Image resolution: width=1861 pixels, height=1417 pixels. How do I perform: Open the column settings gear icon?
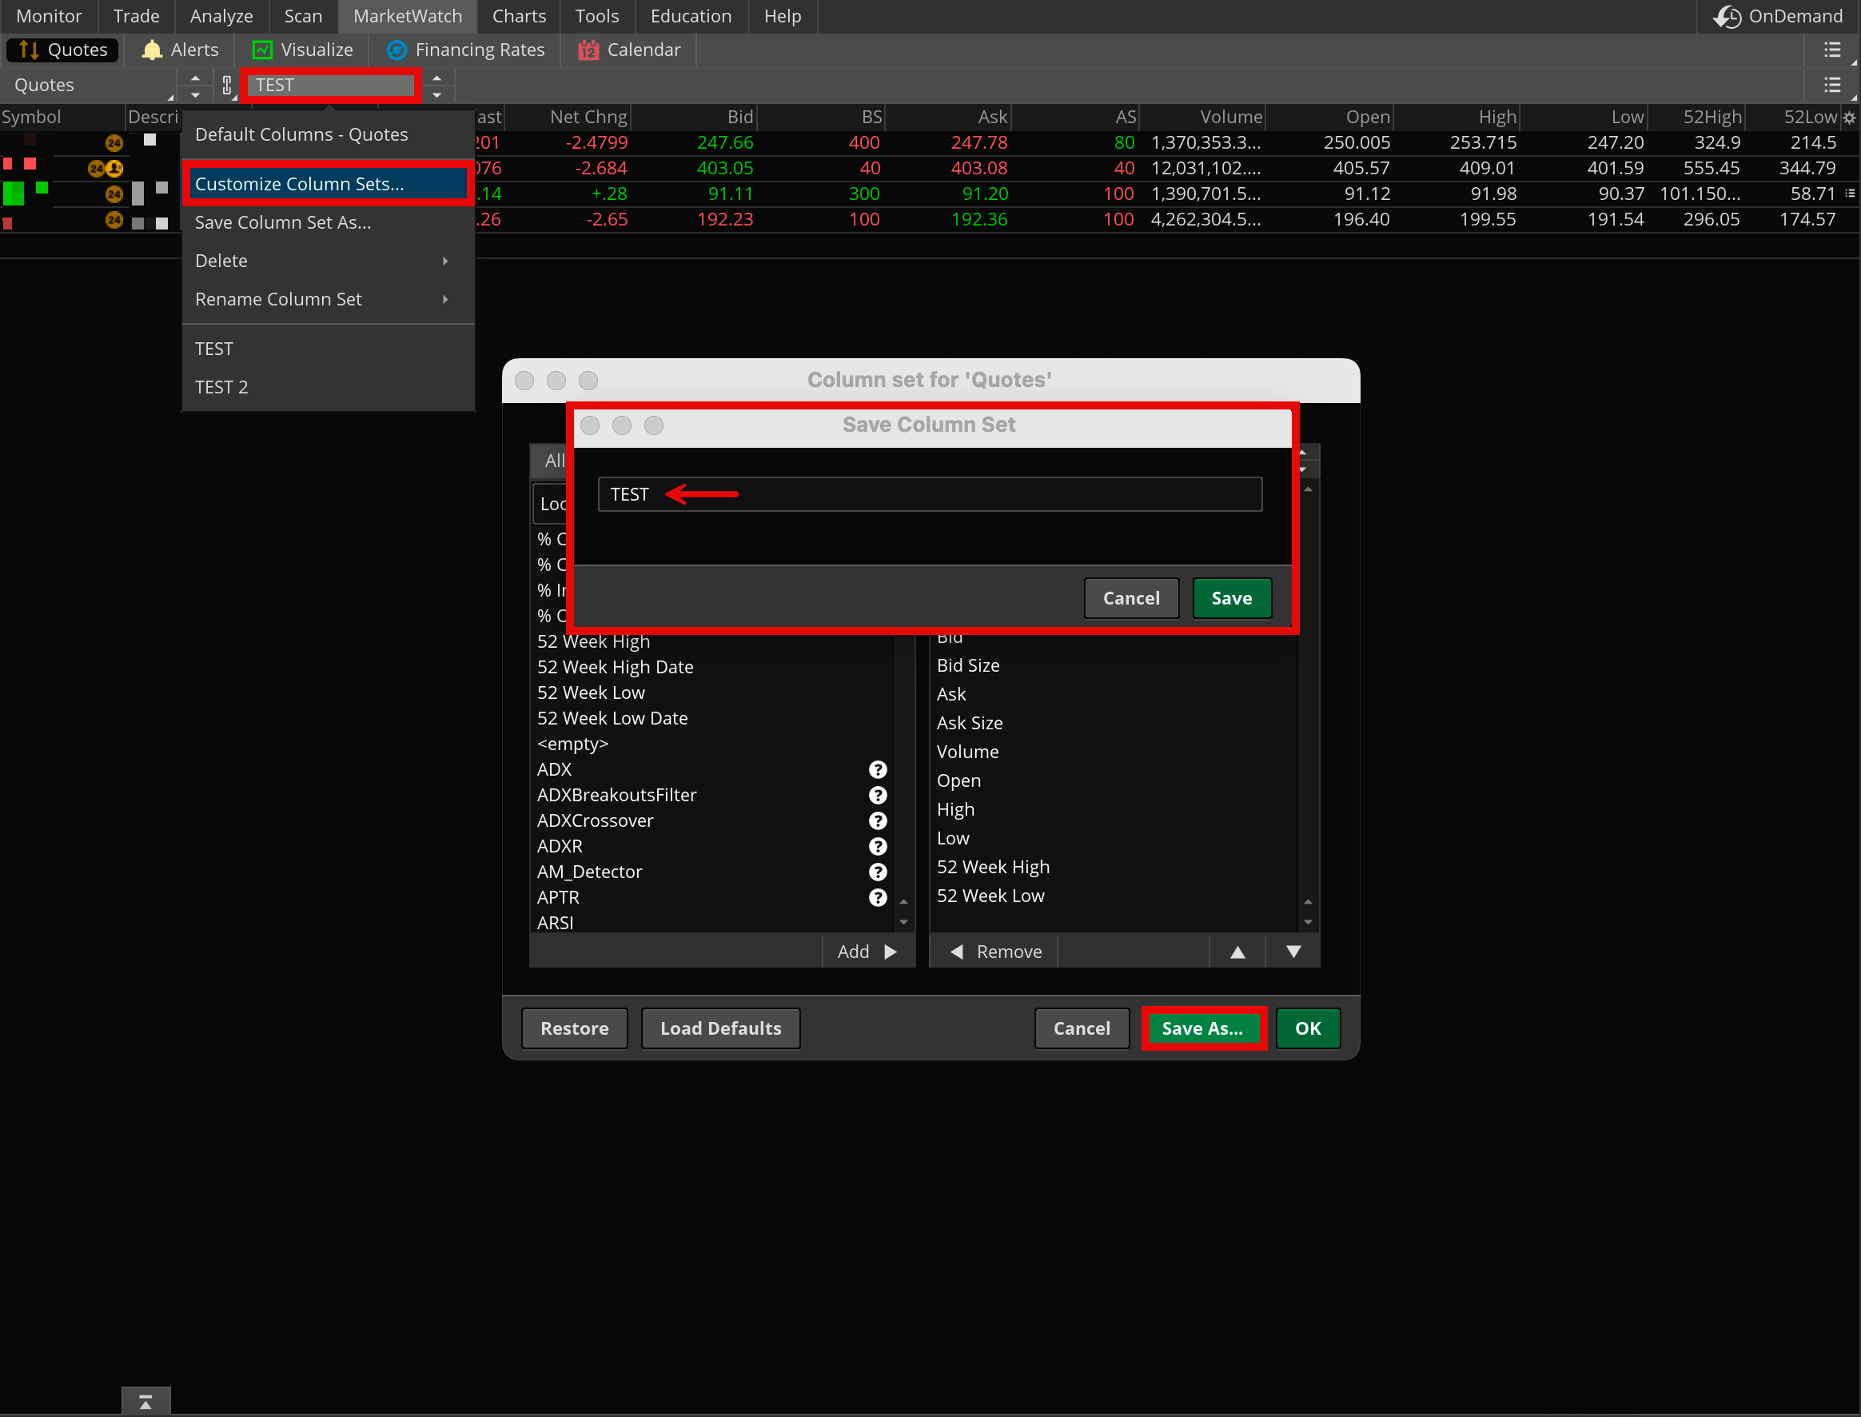coord(1849,118)
